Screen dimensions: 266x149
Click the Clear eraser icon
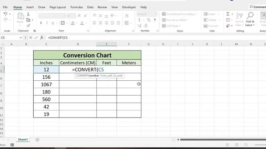point(228,26)
